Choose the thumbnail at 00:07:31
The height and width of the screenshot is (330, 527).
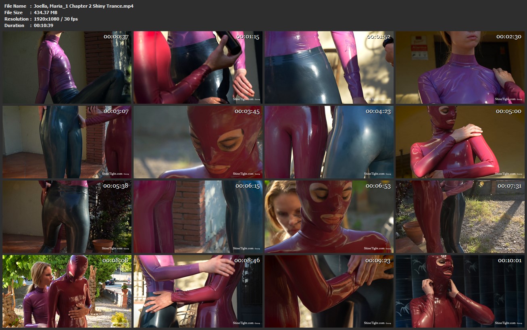click(x=460, y=217)
